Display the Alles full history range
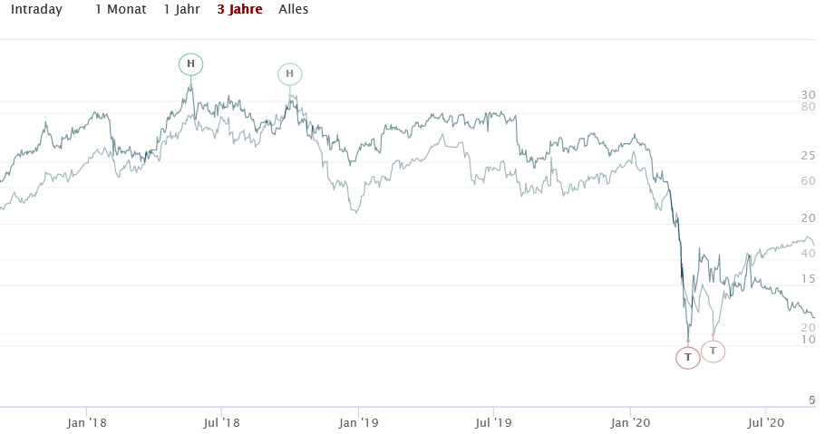Image resolution: width=825 pixels, height=434 pixels. [293, 10]
